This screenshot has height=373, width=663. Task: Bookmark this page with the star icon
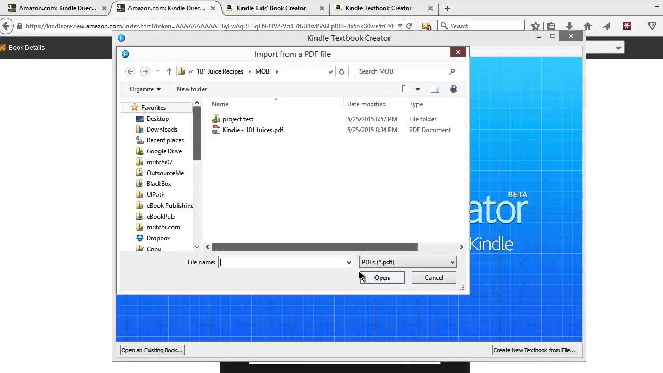(536, 26)
